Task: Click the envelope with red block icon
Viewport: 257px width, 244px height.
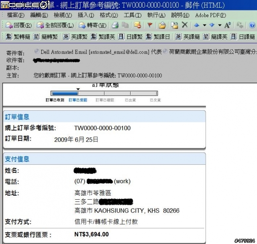Action: (137, 25)
